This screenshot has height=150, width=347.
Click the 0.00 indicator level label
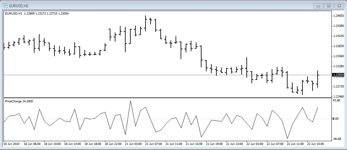tap(336, 119)
